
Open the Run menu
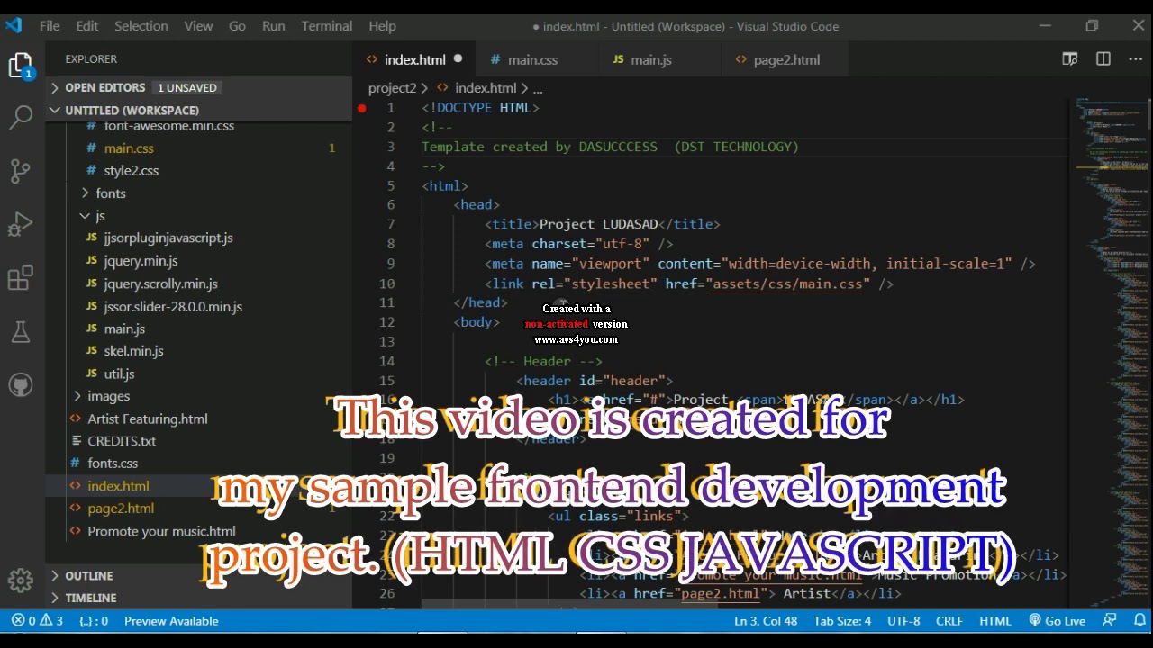click(x=274, y=26)
